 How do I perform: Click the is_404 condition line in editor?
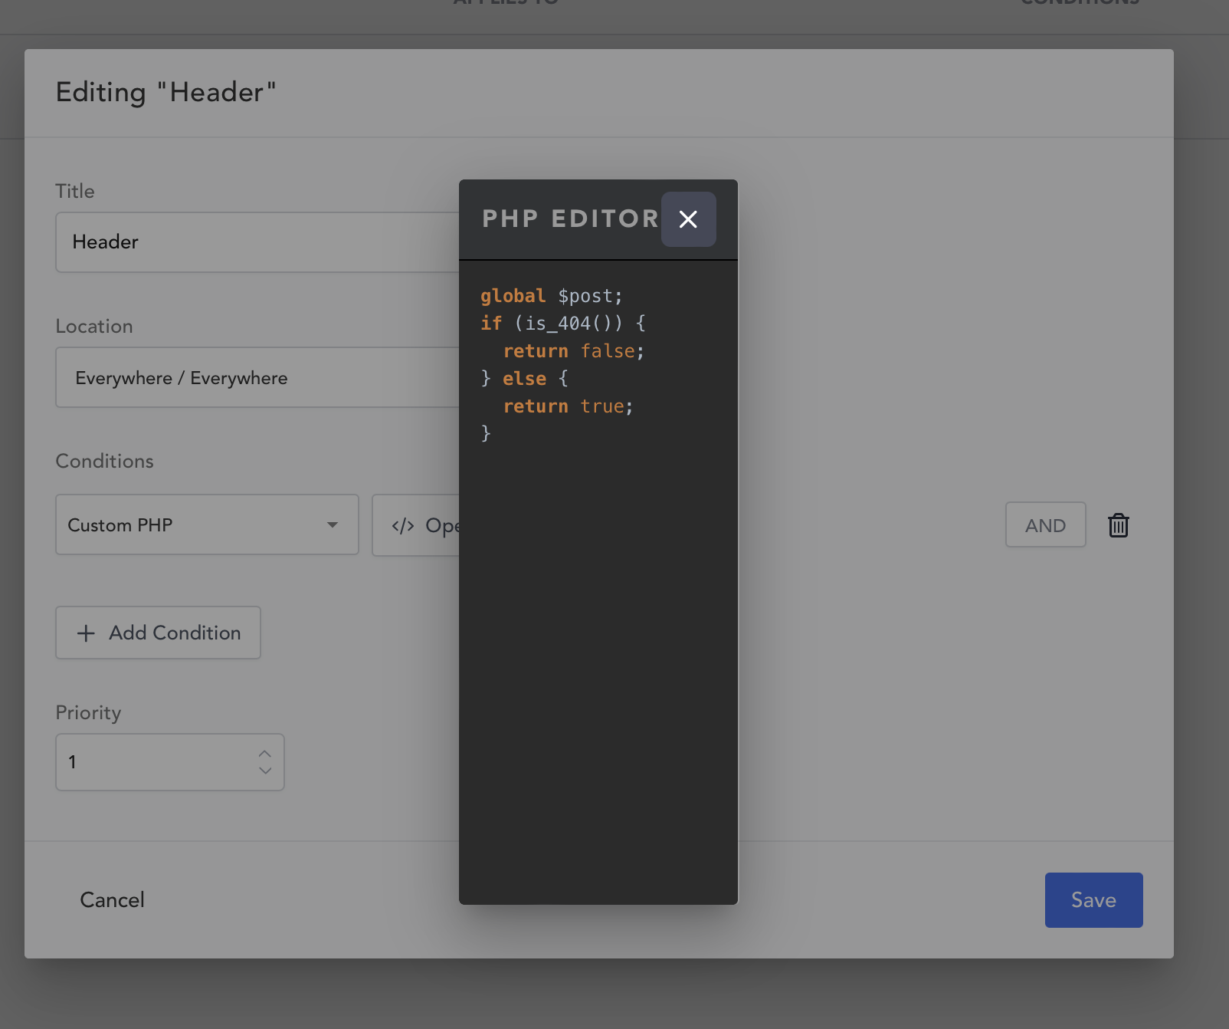(x=563, y=323)
